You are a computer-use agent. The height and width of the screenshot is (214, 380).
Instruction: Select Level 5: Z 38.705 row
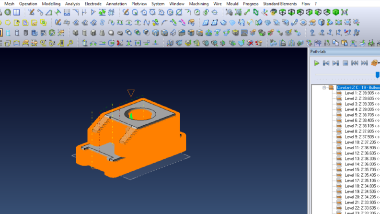(362, 115)
